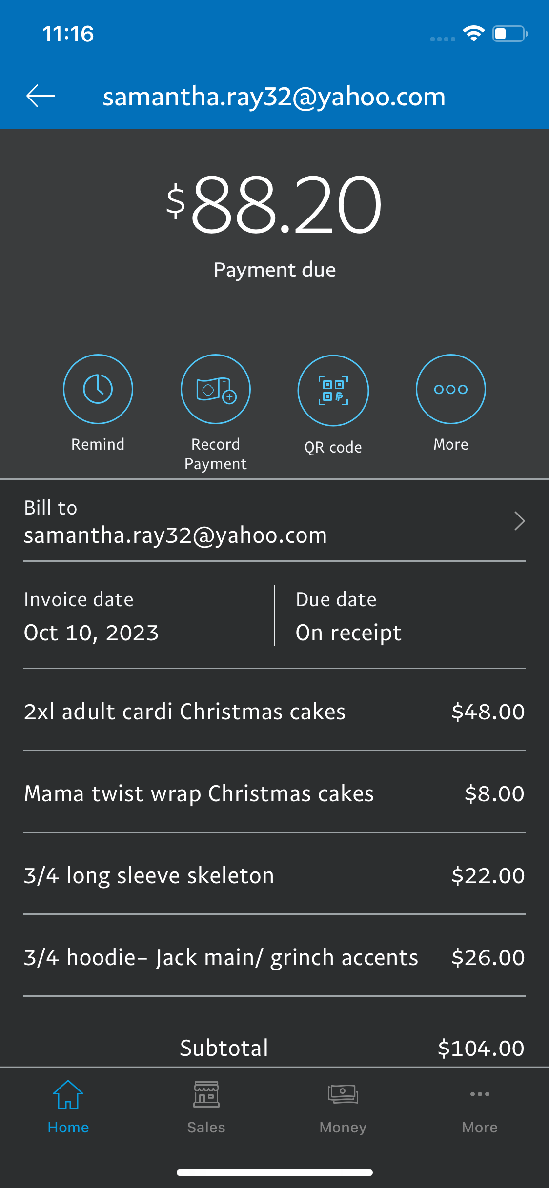The height and width of the screenshot is (1188, 549).
Task: Tap the back arrow icon
Action: click(41, 96)
